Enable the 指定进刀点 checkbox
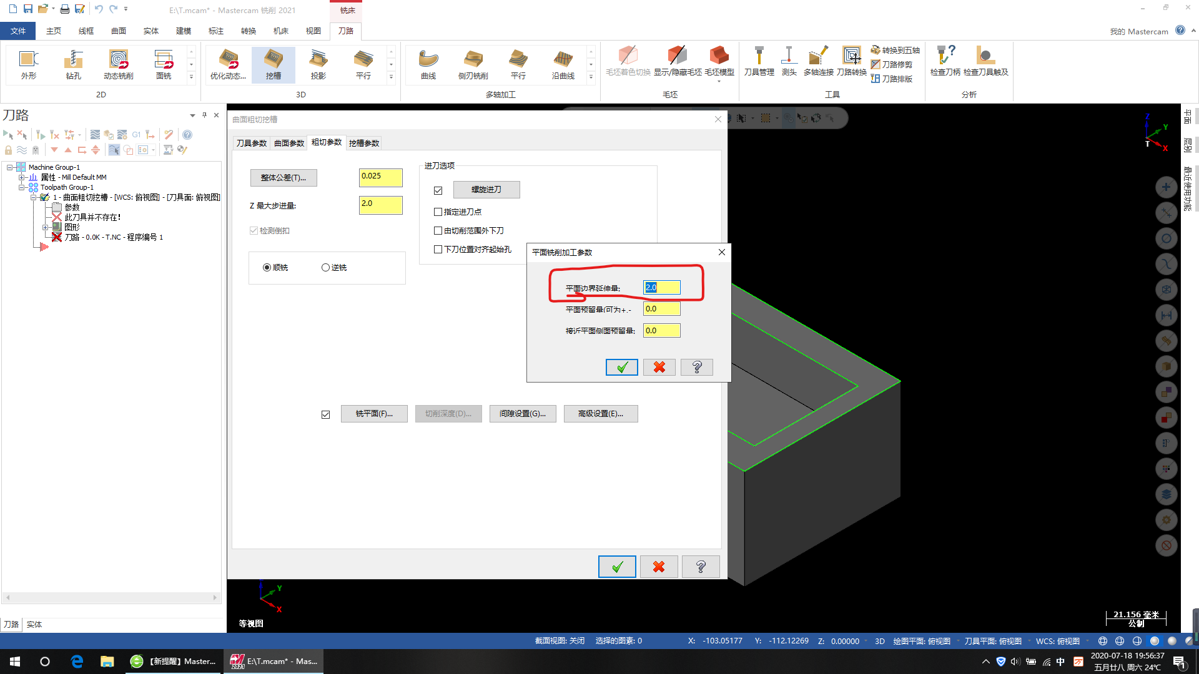The image size is (1199, 674). click(x=438, y=212)
